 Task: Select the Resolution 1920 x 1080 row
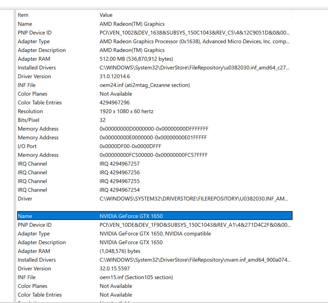[155, 111]
